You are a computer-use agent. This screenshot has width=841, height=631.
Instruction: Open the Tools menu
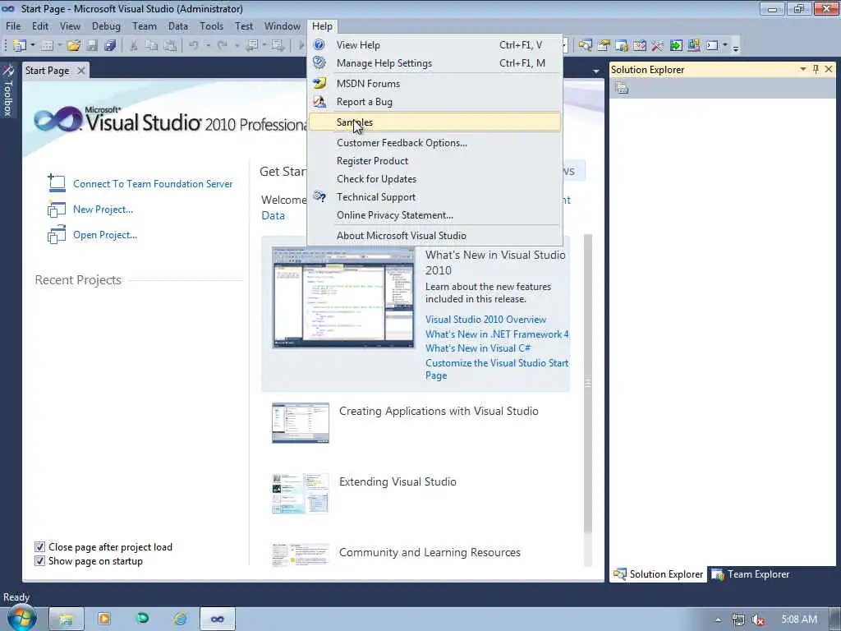pyautogui.click(x=211, y=26)
